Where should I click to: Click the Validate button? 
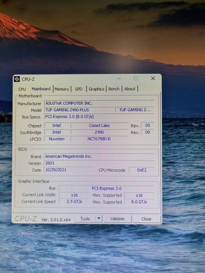click(x=117, y=219)
